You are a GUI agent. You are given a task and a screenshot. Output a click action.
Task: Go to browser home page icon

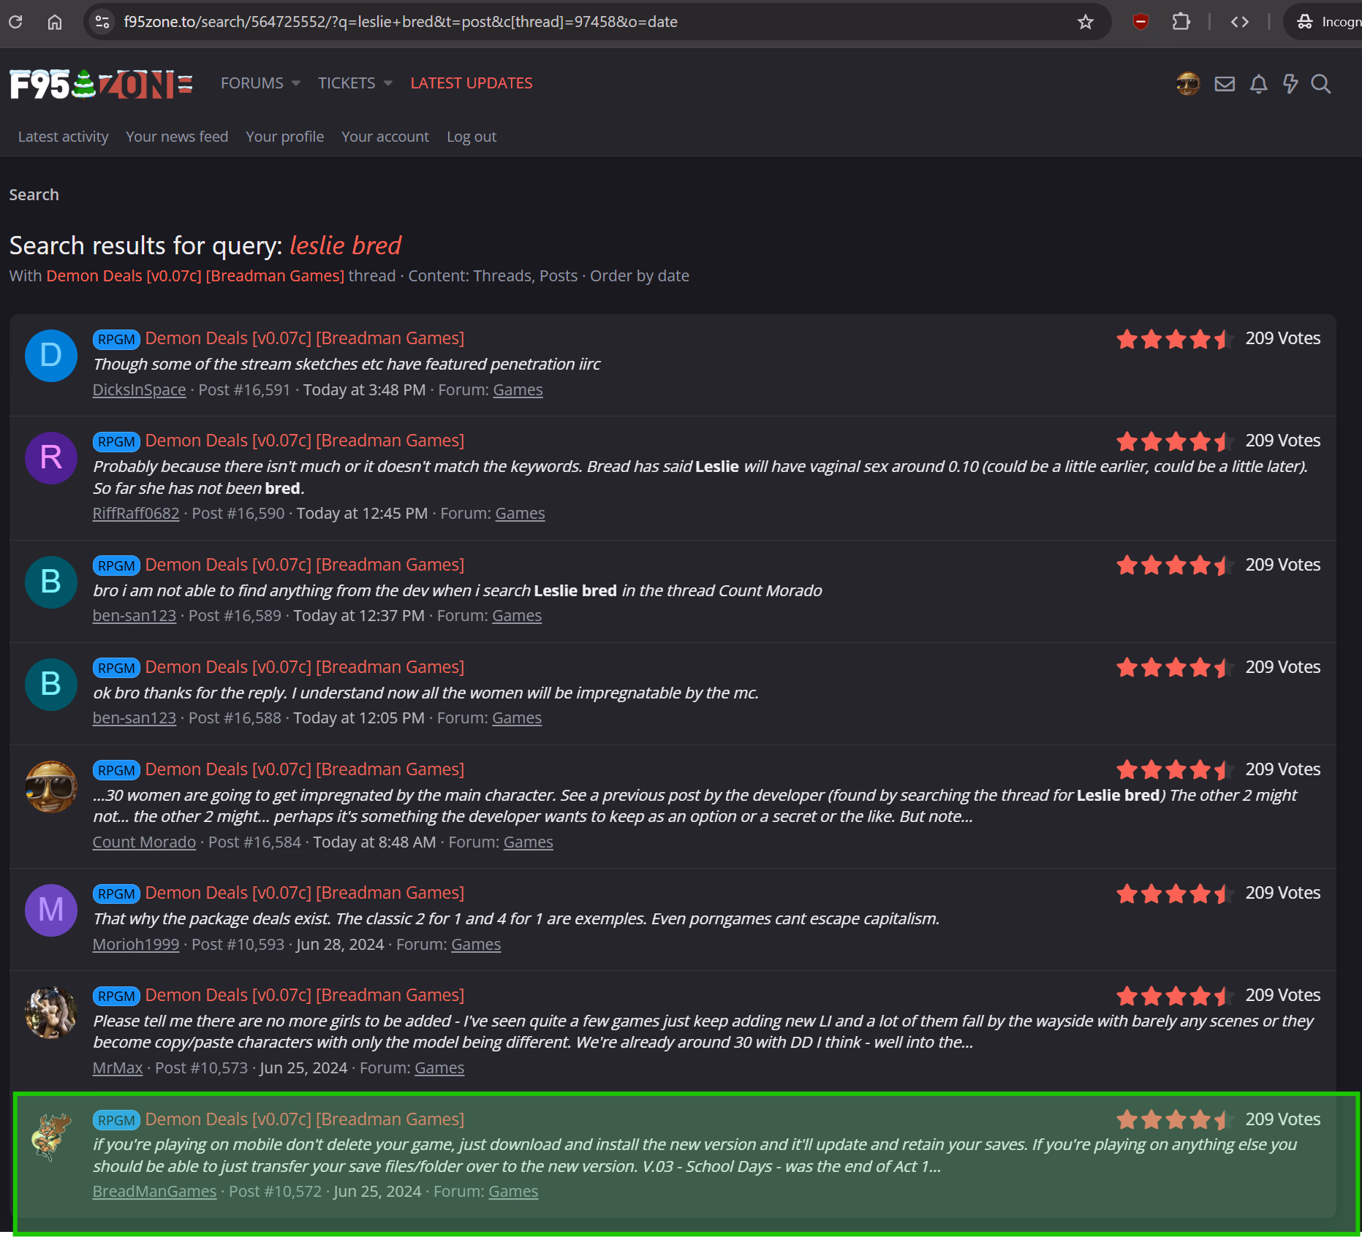pyautogui.click(x=55, y=22)
